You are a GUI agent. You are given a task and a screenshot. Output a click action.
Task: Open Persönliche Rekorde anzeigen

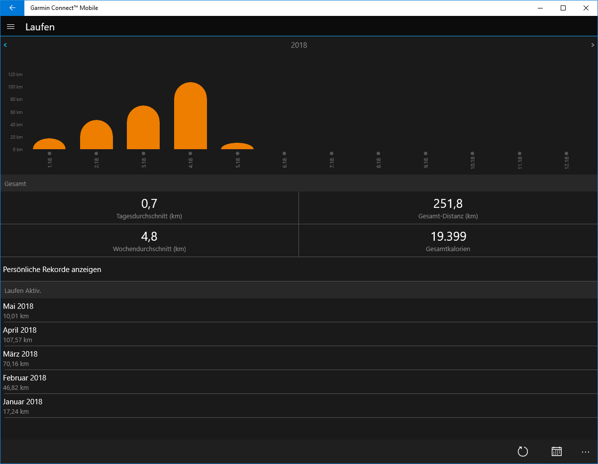[x=52, y=270]
